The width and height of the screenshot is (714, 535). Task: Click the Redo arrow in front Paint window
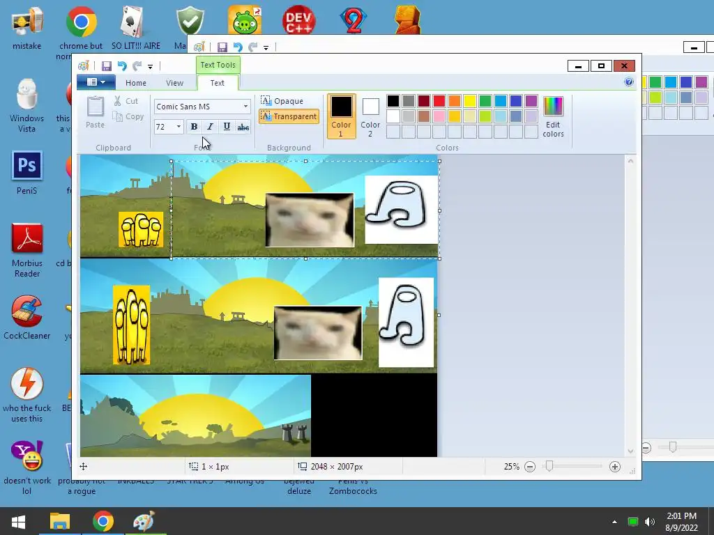[137, 66]
